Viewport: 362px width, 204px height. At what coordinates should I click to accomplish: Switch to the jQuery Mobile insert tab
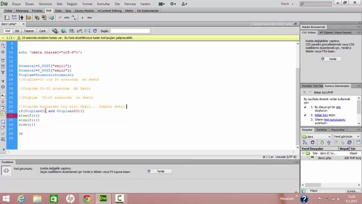coord(84,11)
